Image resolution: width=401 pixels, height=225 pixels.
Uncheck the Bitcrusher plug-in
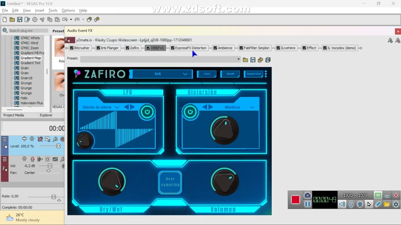(x=72, y=48)
